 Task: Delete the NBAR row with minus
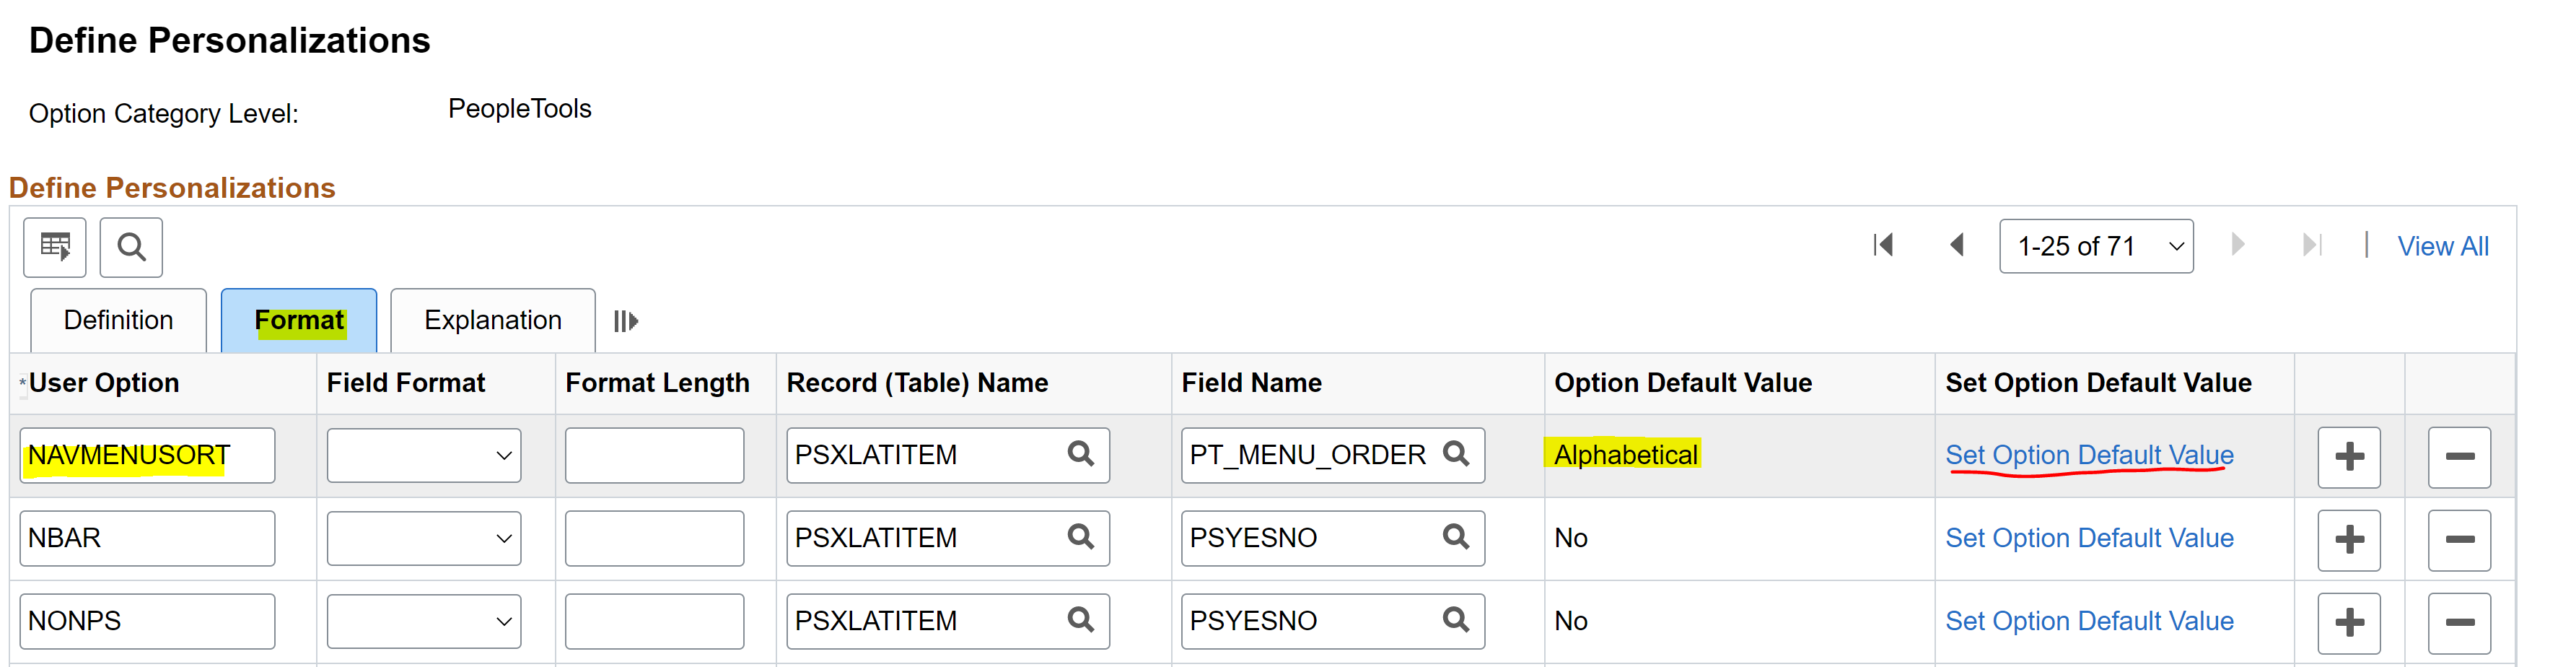pos(2459,540)
